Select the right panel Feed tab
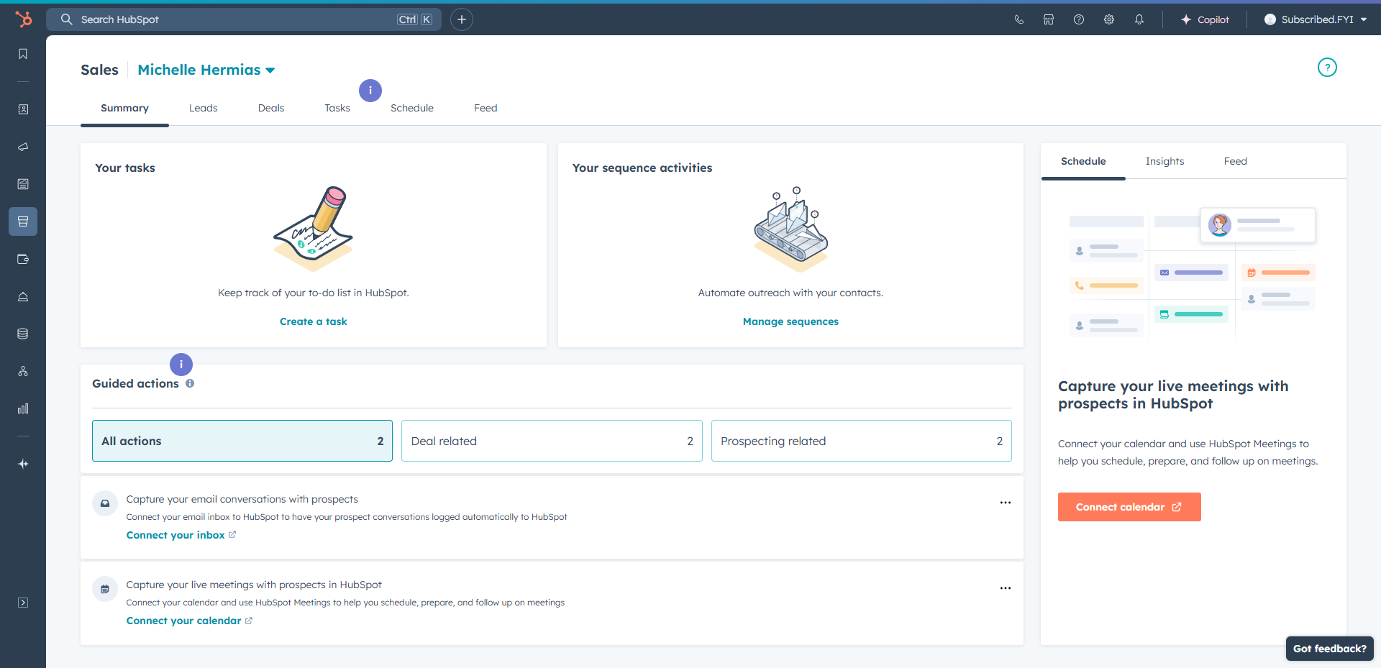This screenshot has width=1381, height=668. 1236,161
